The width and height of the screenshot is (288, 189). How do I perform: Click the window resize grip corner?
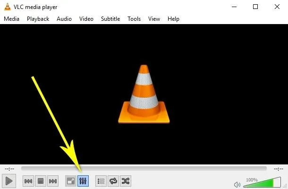coord(286,187)
